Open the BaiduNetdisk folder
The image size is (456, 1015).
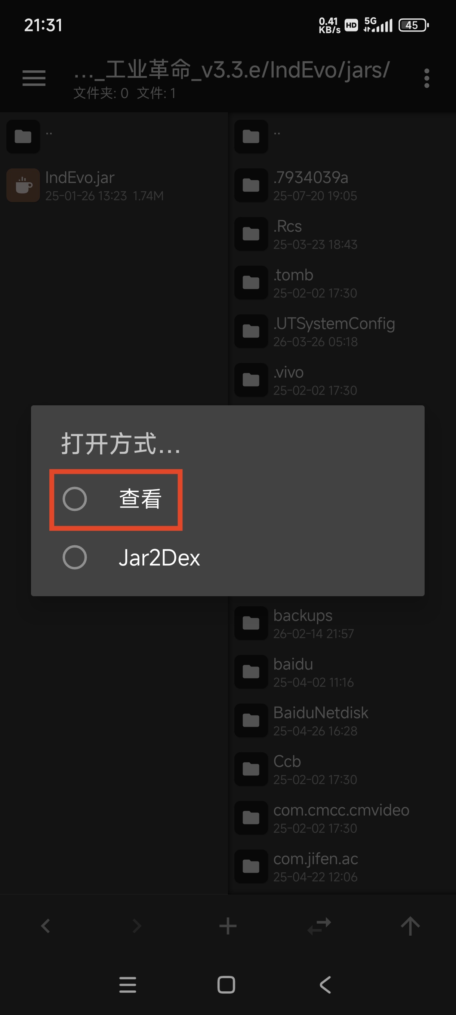[342, 720]
